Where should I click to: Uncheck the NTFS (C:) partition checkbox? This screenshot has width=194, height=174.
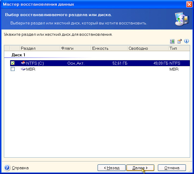pos(13,63)
